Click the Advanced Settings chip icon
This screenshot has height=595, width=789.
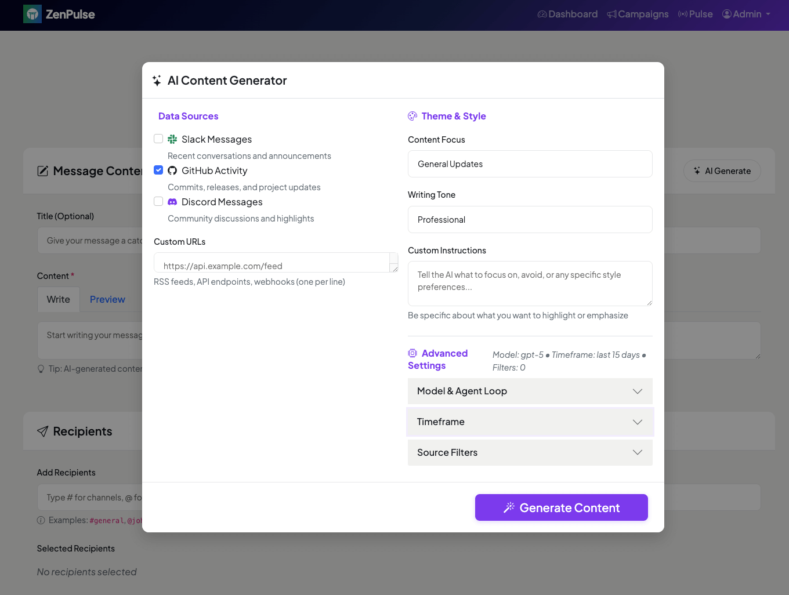[x=412, y=353]
